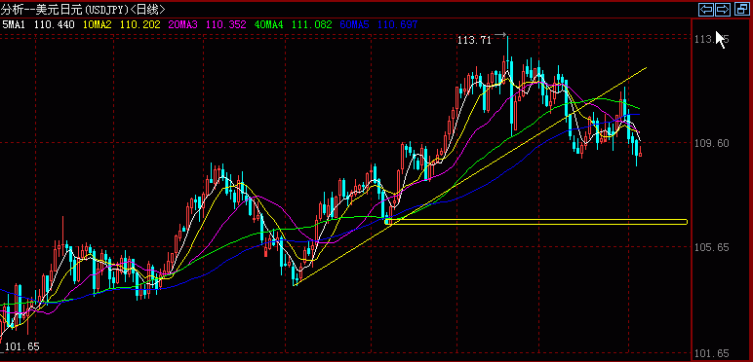Screen dimensions: 753x362
Task: Click the 113.71 high price marker
Action: coord(474,41)
